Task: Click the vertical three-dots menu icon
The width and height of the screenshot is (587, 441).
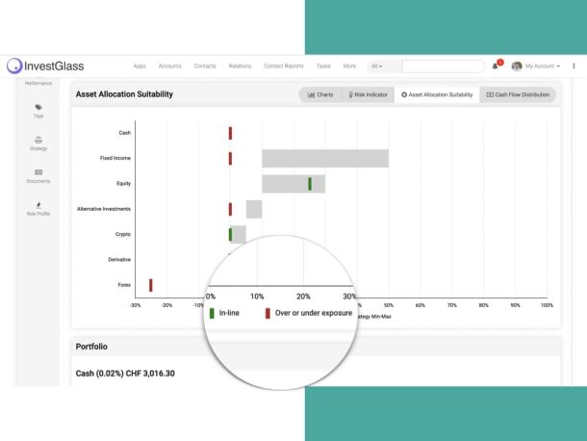Action: pyautogui.click(x=574, y=65)
